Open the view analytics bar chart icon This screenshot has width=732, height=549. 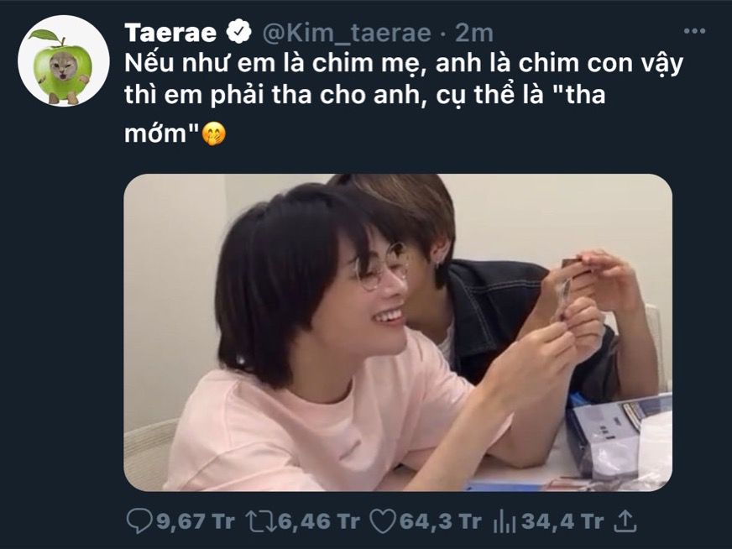[505, 521]
